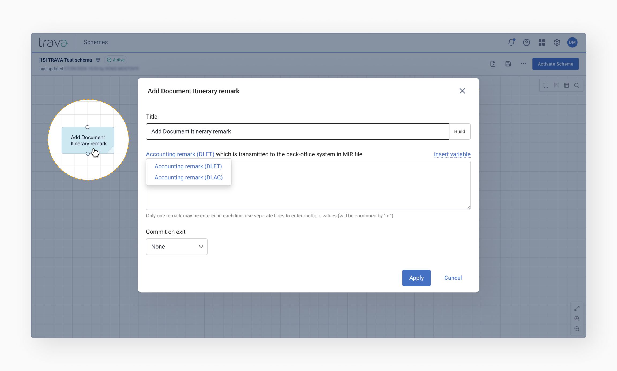Click the canvas search magnifier icon
This screenshot has width=617, height=371.
(x=577, y=85)
